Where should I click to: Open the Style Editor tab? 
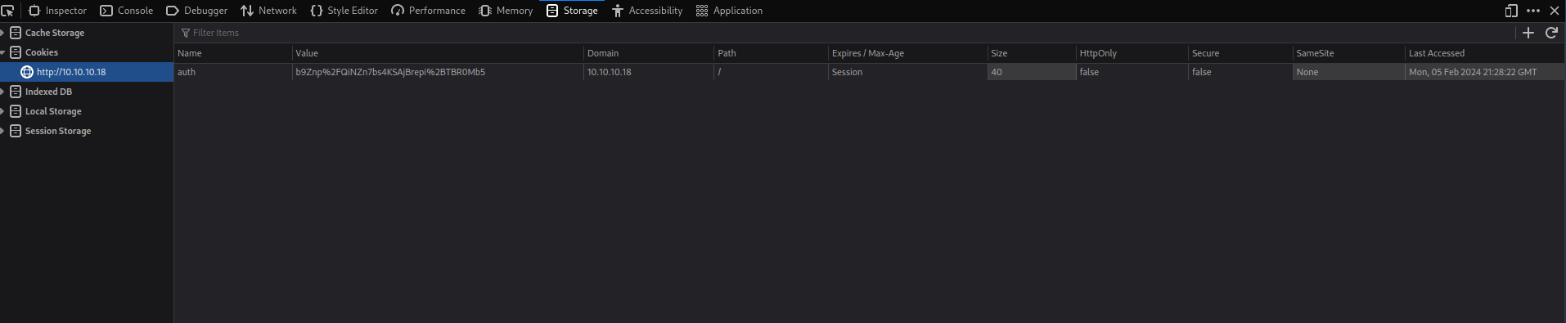(x=344, y=11)
